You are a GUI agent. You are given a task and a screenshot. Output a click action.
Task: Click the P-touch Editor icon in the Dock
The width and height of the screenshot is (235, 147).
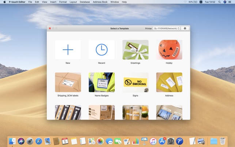179,141
